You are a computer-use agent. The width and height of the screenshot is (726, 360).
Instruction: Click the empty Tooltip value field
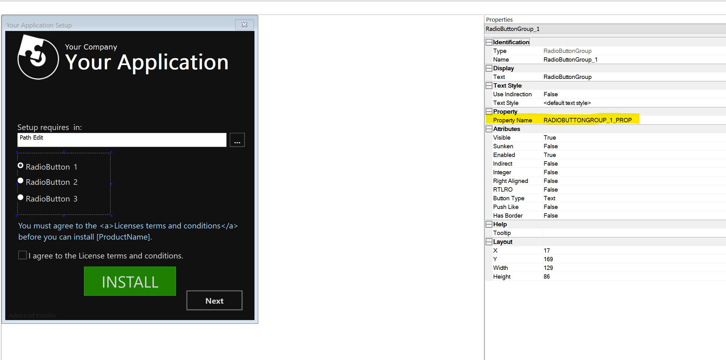(x=634, y=233)
